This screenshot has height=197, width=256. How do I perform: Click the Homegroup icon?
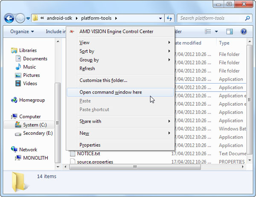tap(14, 100)
